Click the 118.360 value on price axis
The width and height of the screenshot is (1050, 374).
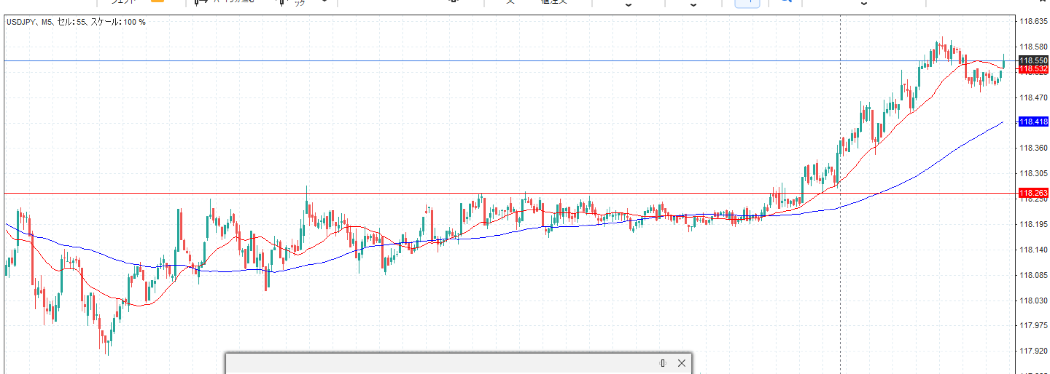pos(1033,148)
